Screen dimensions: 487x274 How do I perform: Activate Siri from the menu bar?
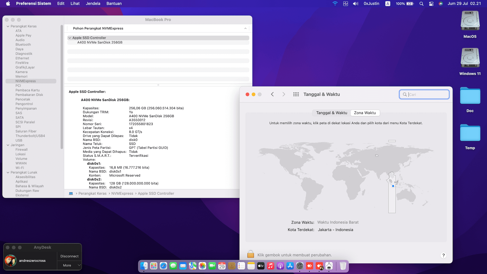(x=441, y=4)
